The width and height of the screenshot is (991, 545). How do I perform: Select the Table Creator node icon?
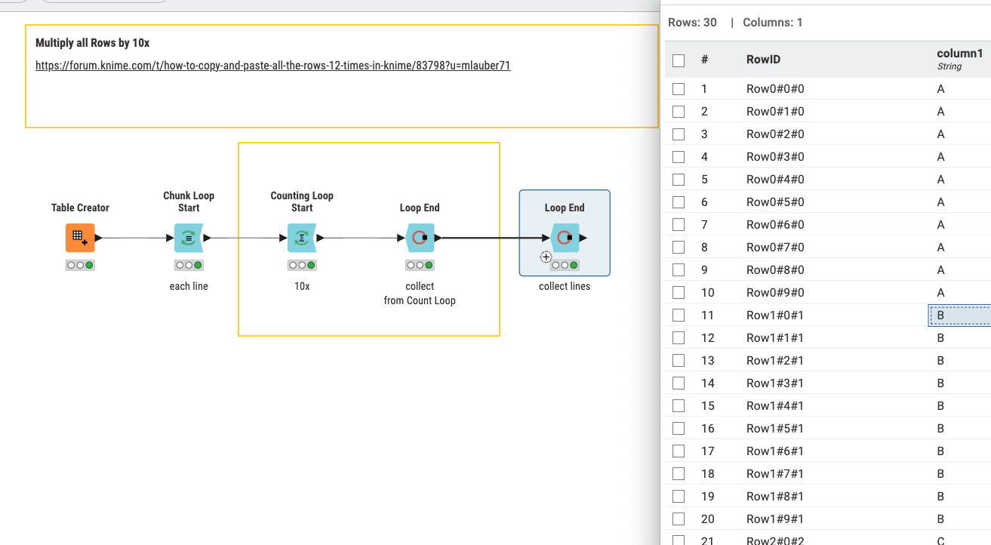(x=79, y=238)
